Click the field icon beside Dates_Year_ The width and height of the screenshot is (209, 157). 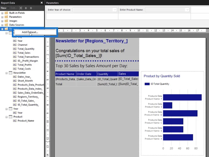(15, 77)
